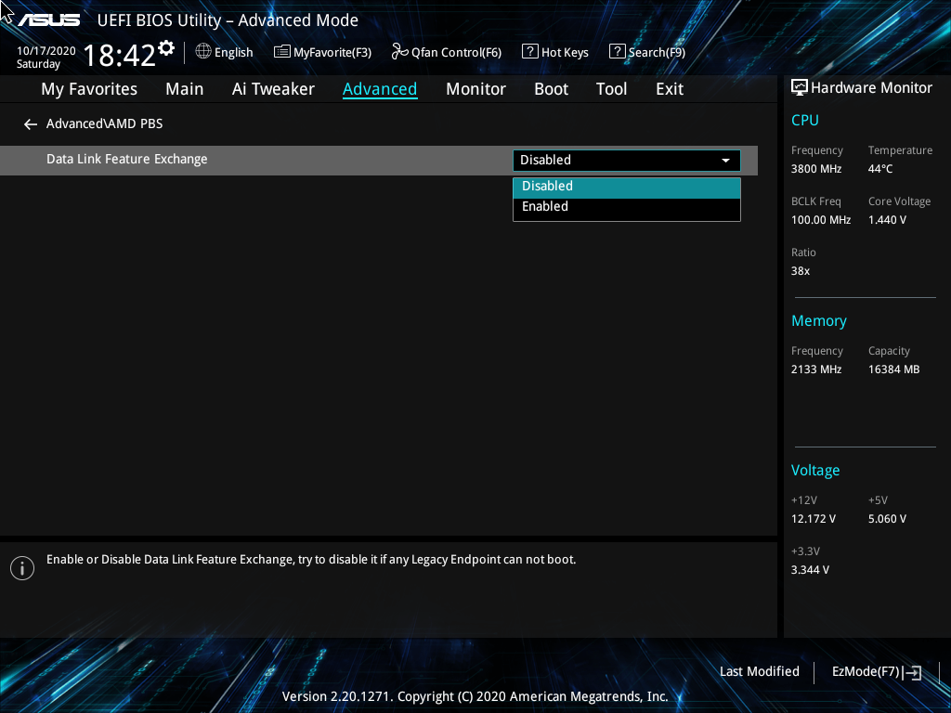This screenshot has width=951, height=713.
Task: Click the help description about Legacy Endpoint
Action: [311, 560]
